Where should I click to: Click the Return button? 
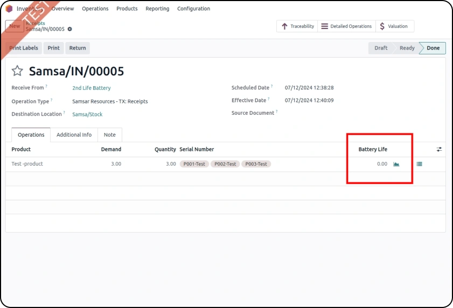78,48
